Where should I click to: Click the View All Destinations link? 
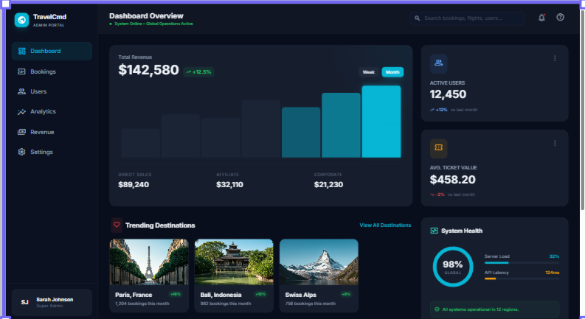pyautogui.click(x=384, y=225)
